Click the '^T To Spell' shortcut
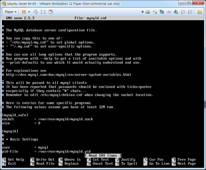This screenshot has width=206, height=170. (x=126, y=163)
